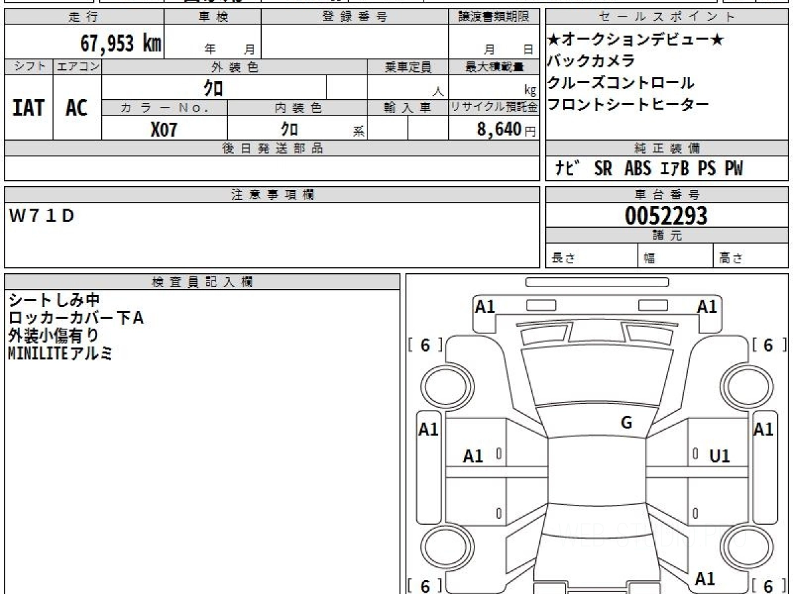Select the シートしみ中 inspector note
The image size is (793, 594).
54,300
